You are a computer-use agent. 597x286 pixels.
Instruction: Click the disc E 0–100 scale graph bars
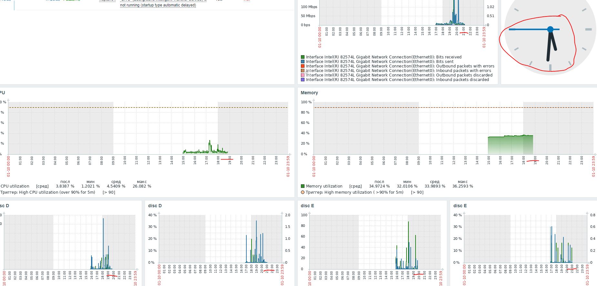pos(407,245)
